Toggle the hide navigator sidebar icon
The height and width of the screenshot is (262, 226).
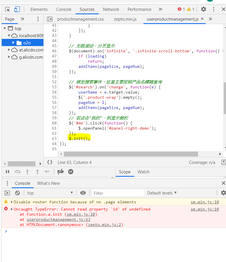(50, 19)
